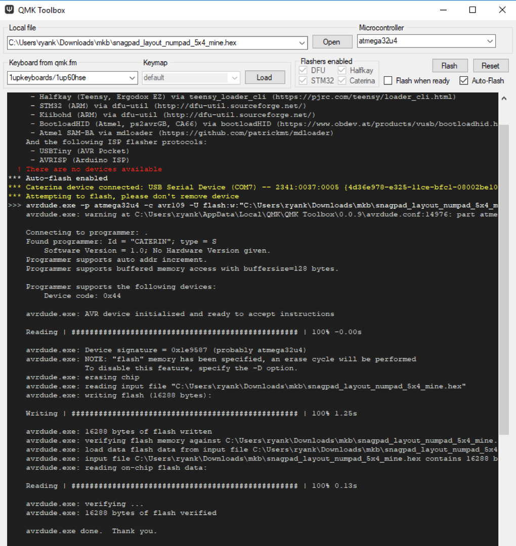Click the log scrollbar up arrow
This screenshot has height=546, width=516.
point(504,99)
